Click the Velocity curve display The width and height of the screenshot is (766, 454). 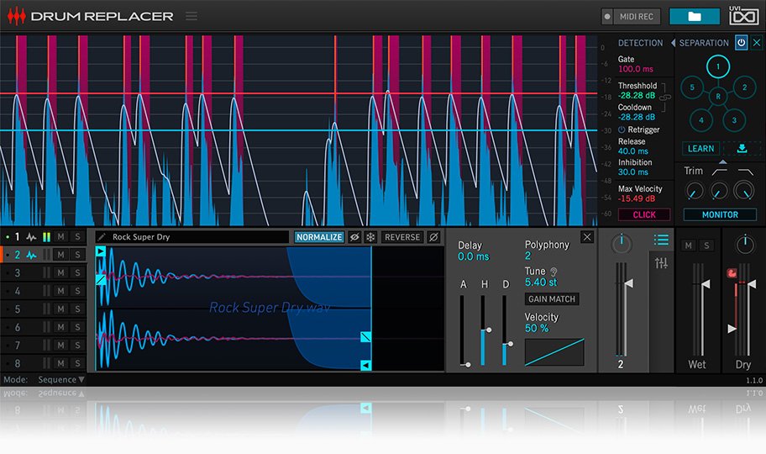(x=554, y=351)
